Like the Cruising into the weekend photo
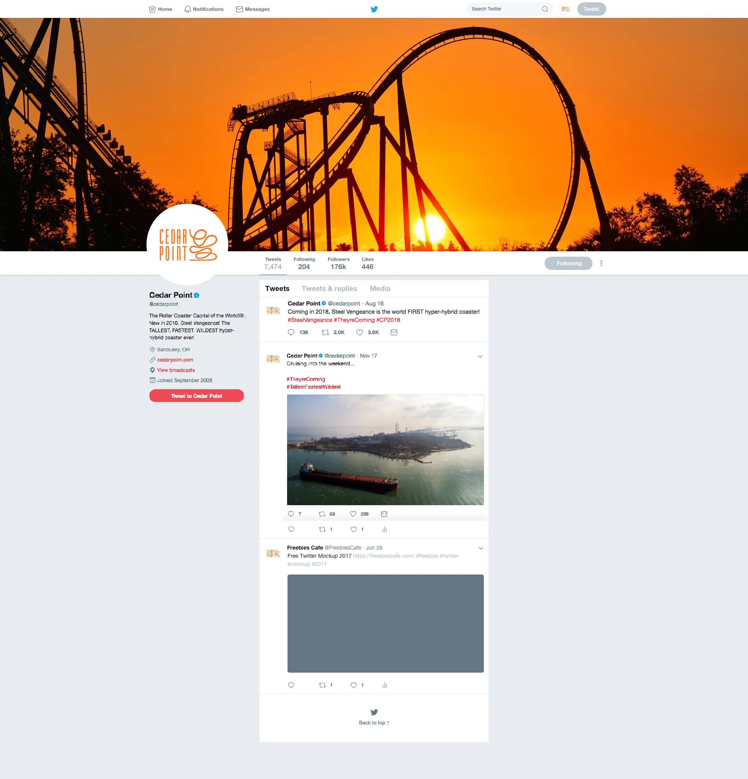 pyautogui.click(x=353, y=514)
